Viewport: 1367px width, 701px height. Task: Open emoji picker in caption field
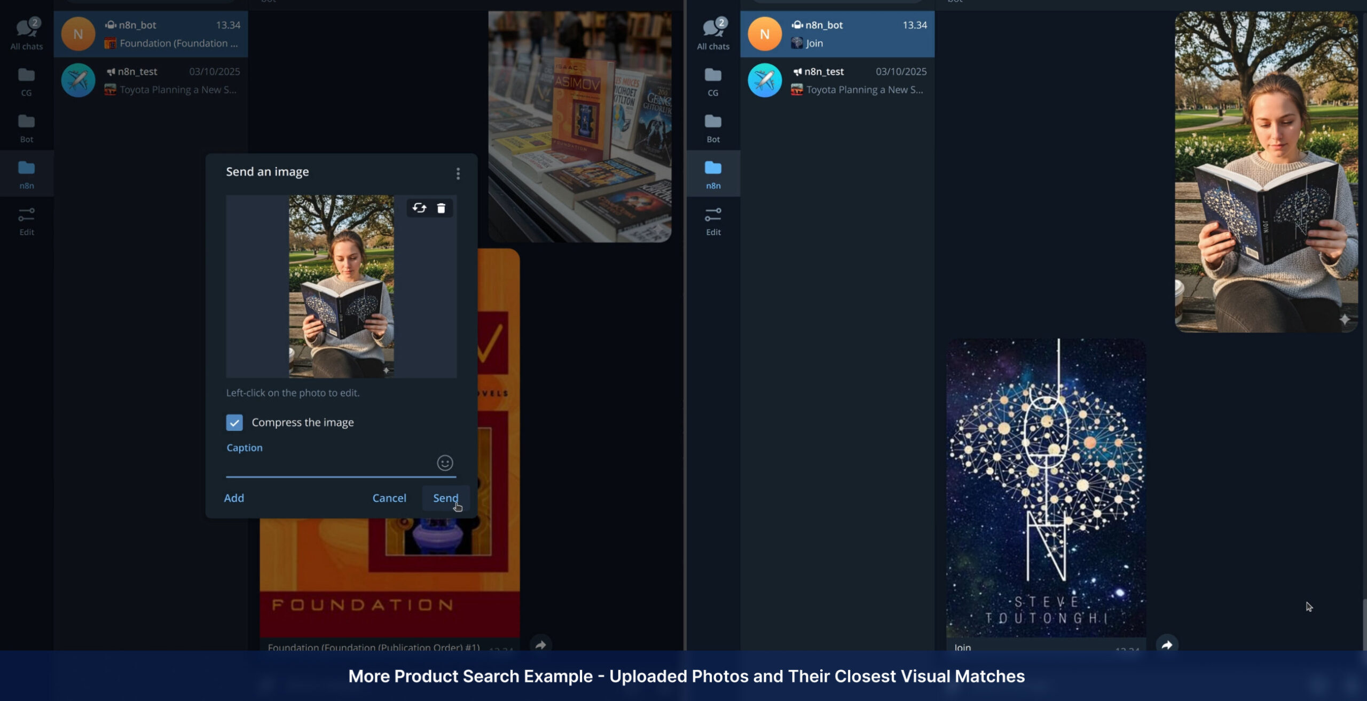(x=445, y=462)
